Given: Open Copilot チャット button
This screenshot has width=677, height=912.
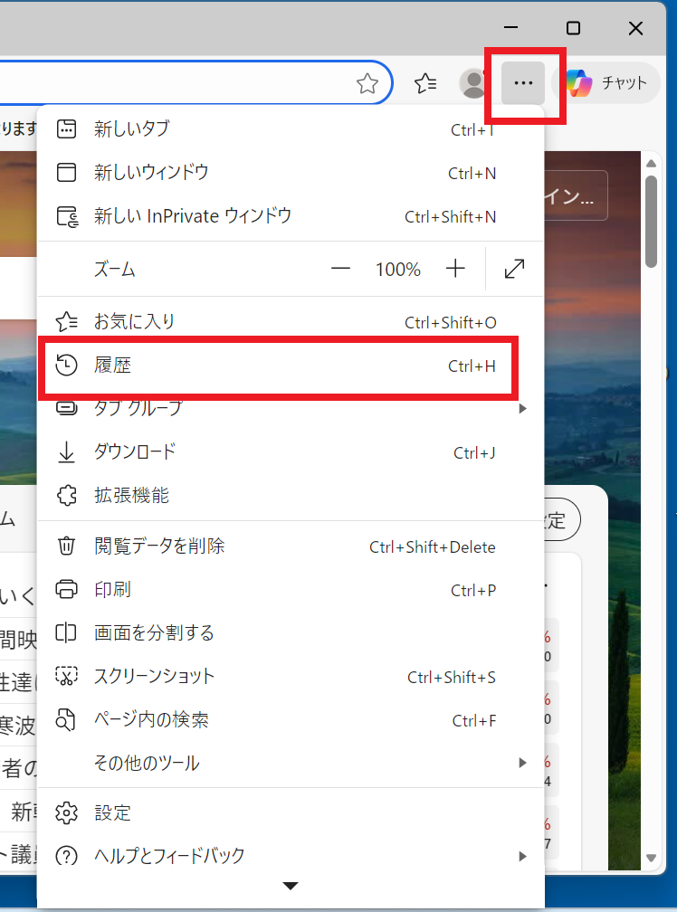Looking at the screenshot, I should 607,83.
